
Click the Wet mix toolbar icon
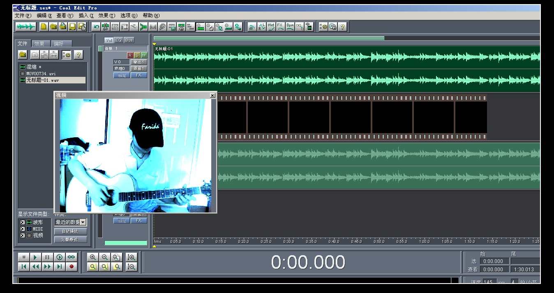click(271, 27)
